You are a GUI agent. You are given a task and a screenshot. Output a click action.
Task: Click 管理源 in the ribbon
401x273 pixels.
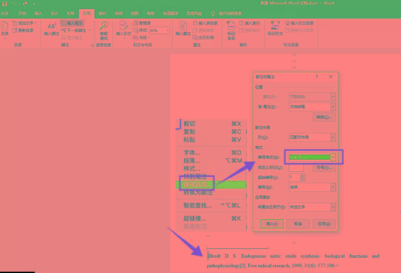point(142,23)
